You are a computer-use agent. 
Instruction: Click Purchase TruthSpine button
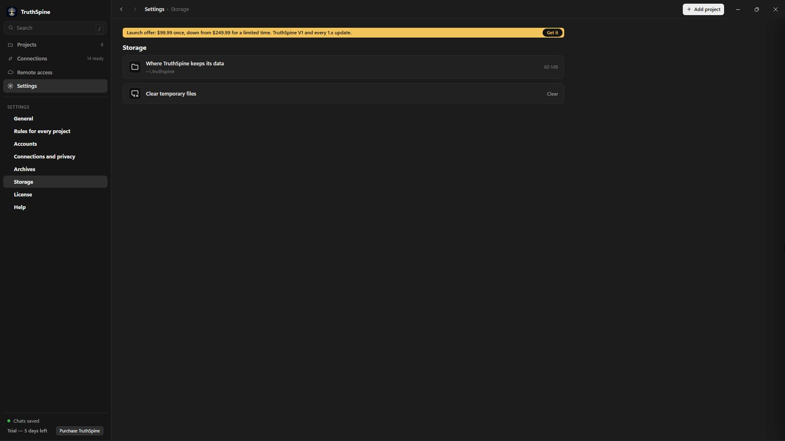click(x=79, y=431)
